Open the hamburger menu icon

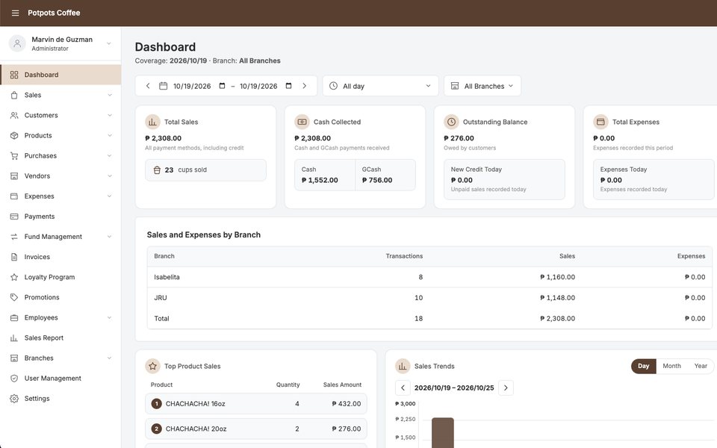(x=15, y=13)
